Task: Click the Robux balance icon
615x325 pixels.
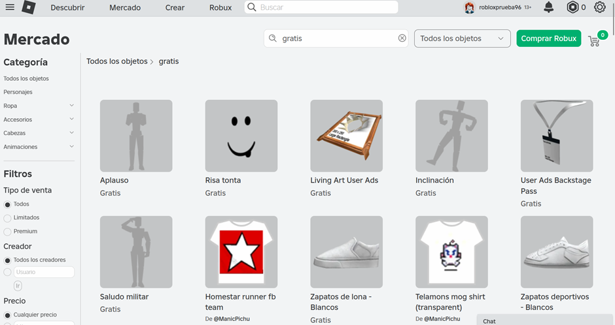Action: (572, 7)
